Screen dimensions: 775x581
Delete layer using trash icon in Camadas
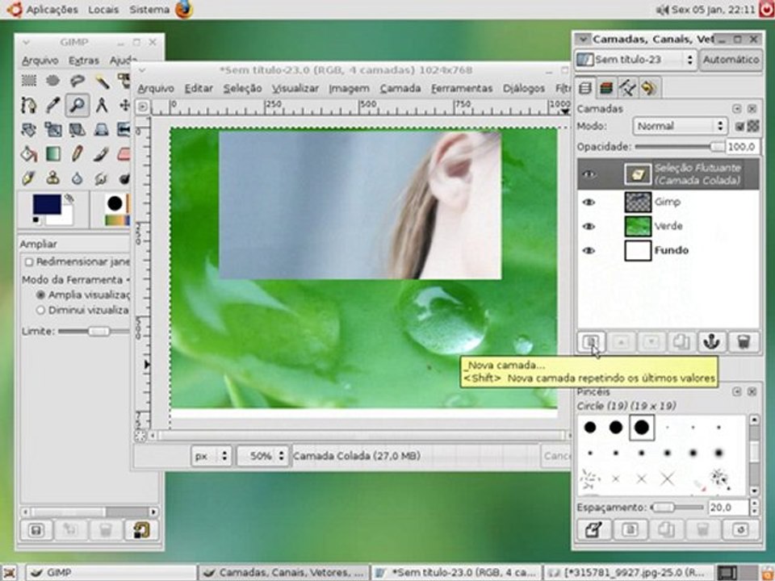(x=744, y=342)
